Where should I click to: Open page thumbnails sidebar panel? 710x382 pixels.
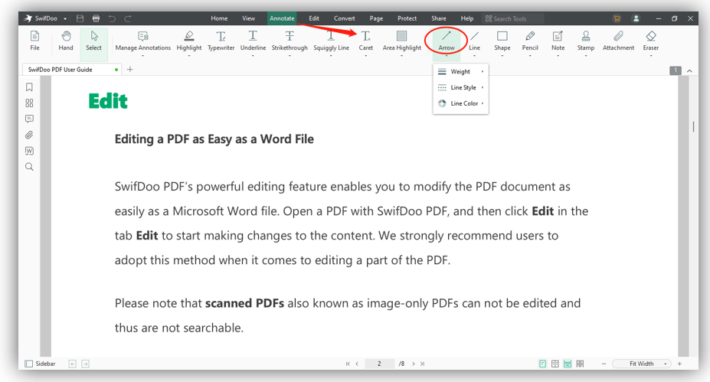click(29, 103)
